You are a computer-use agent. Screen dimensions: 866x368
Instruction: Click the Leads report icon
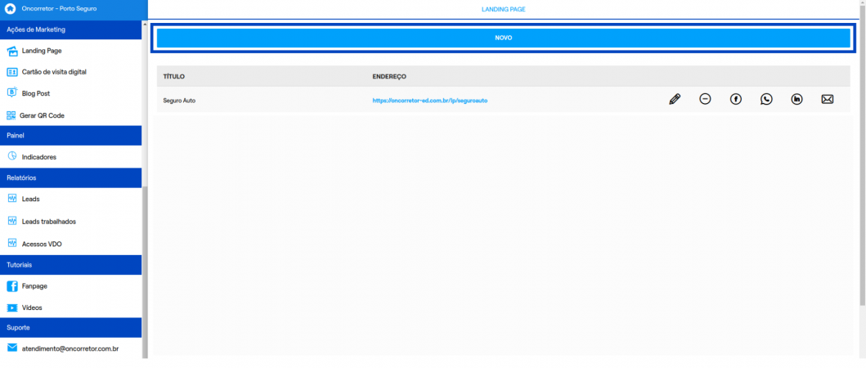pos(12,199)
